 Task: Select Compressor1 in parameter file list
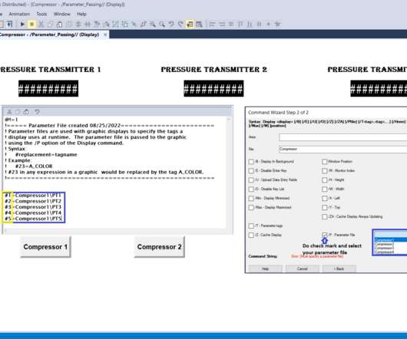tap(390, 240)
